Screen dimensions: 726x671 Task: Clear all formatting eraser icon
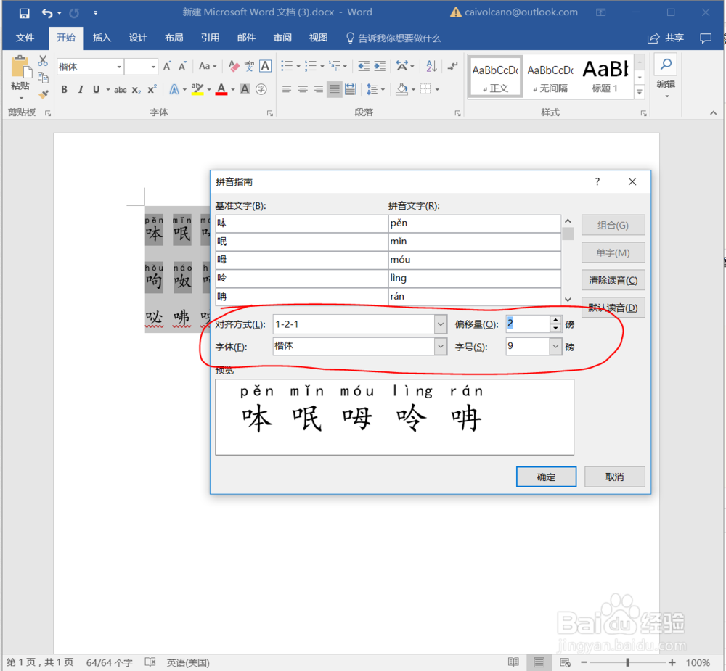[x=234, y=66]
